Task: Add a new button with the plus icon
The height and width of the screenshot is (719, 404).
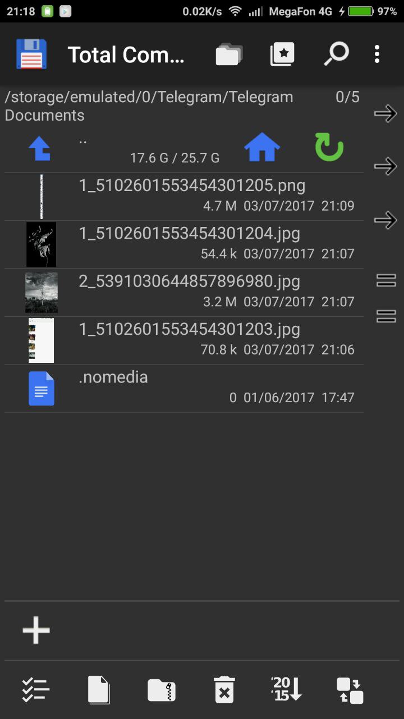Action: tap(36, 630)
